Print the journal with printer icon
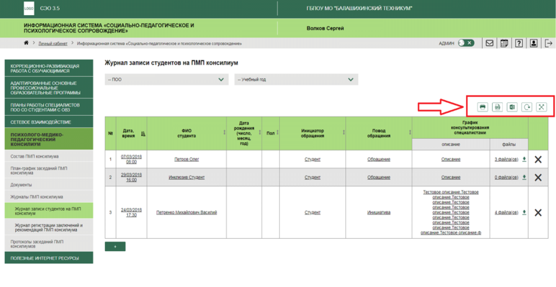Screen dimensions: 556x287 click(x=483, y=106)
